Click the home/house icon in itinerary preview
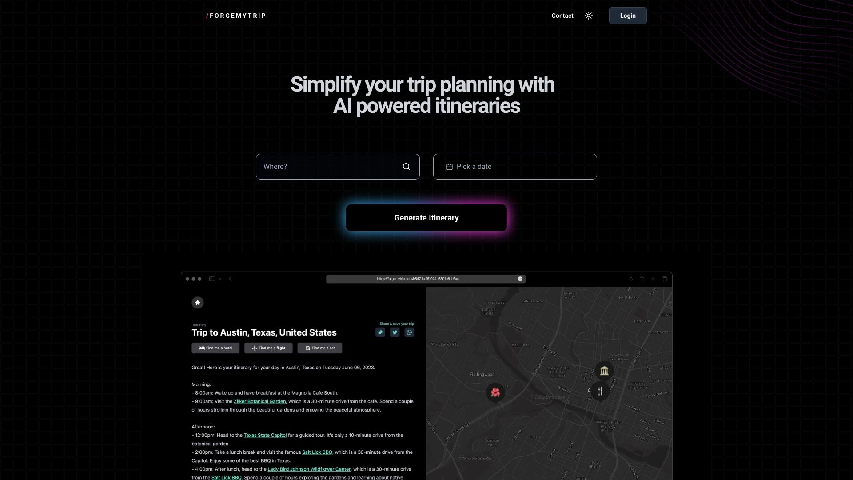Screen dimensions: 853x480 pos(197,302)
